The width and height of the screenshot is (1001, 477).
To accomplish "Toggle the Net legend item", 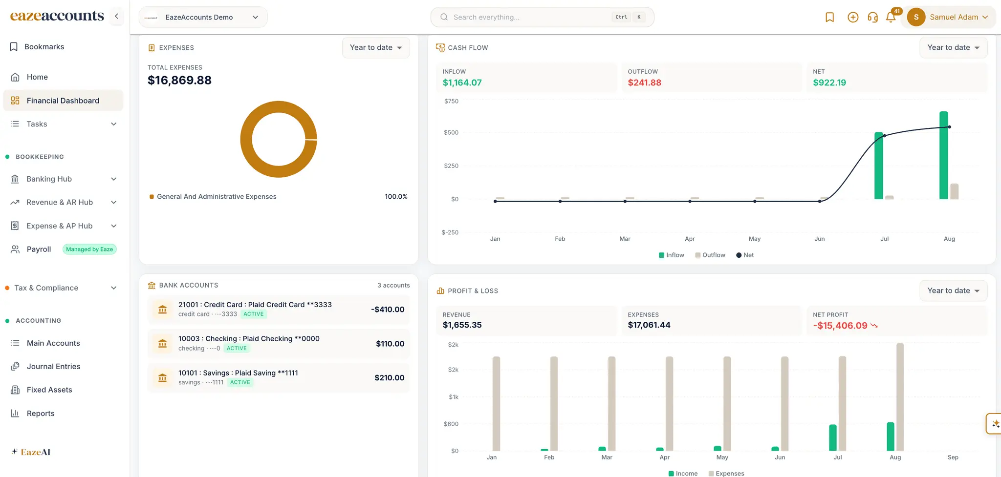I will [745, 255].
